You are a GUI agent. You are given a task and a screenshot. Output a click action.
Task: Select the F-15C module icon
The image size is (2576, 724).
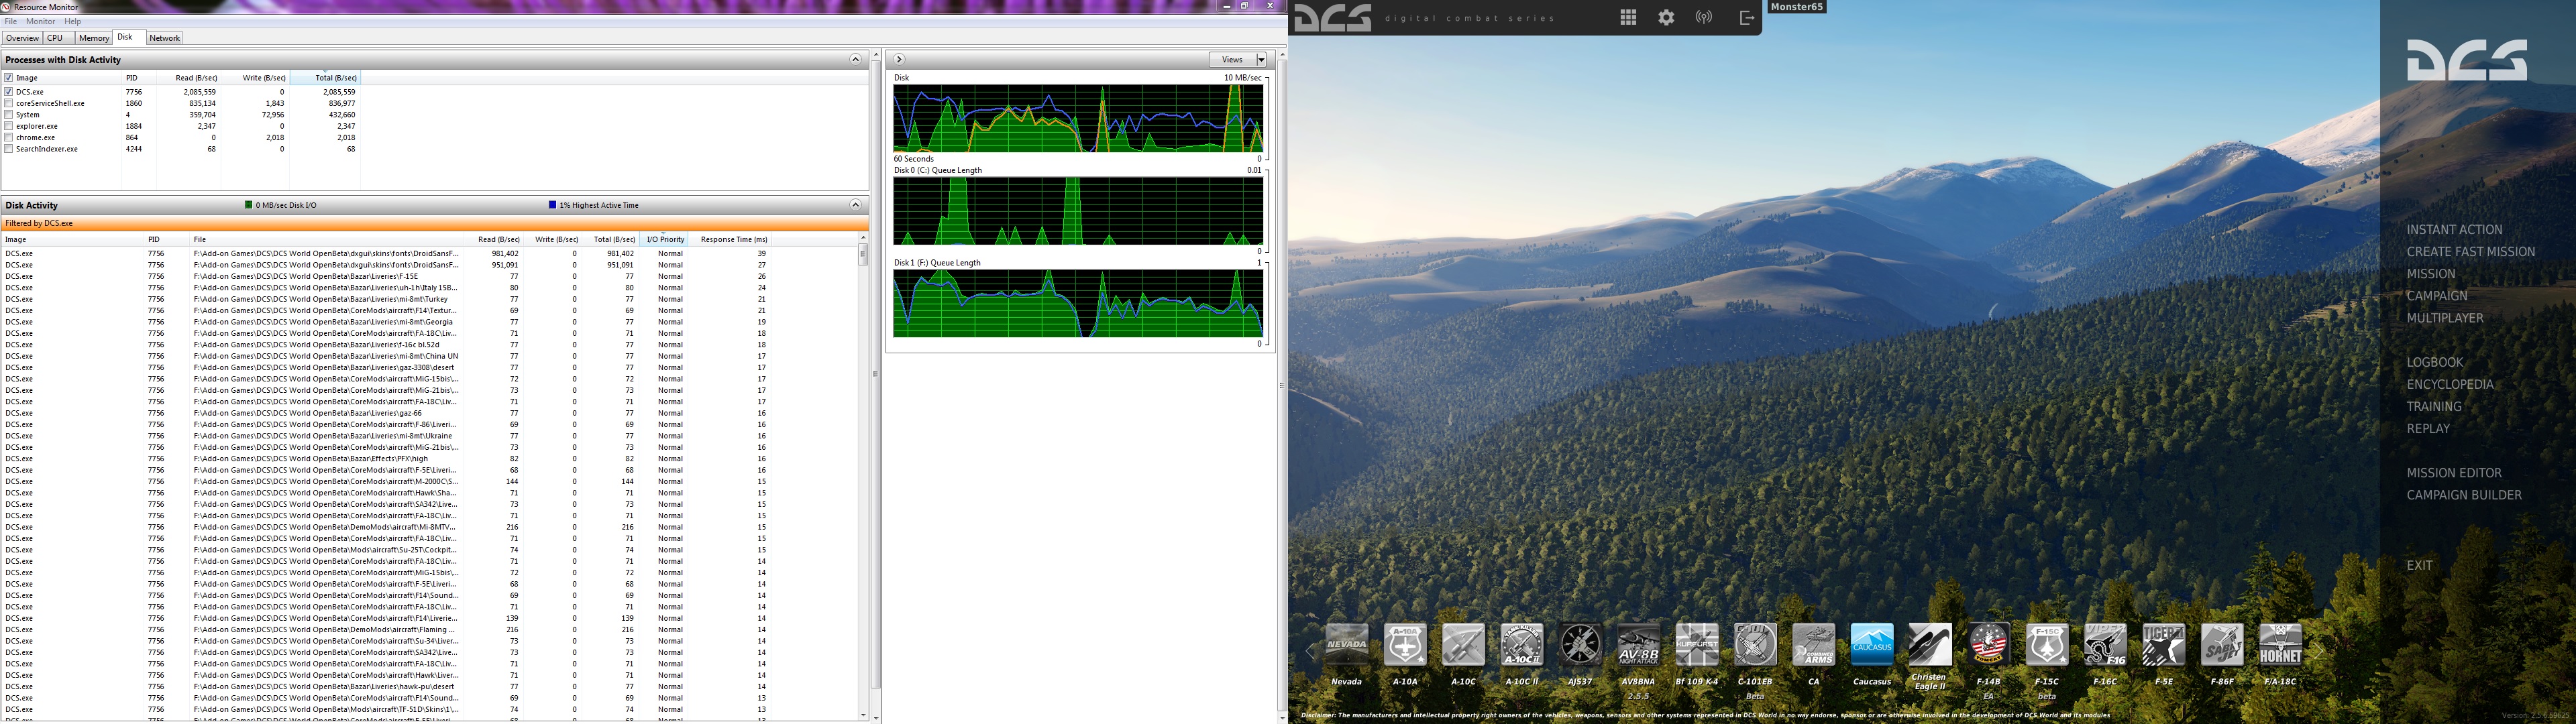(x=2047, y=645)
